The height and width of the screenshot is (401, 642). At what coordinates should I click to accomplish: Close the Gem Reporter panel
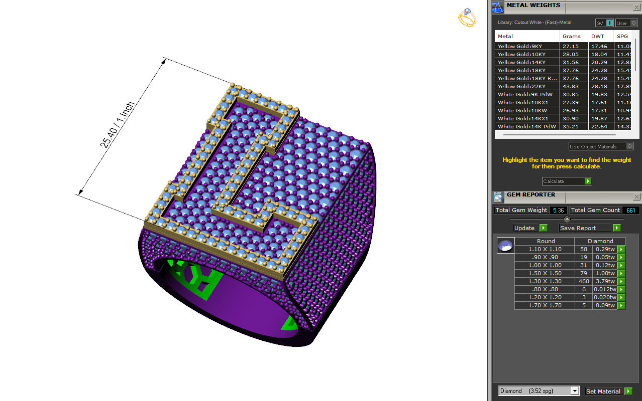tap(636, 197)
